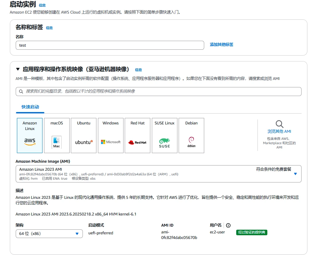Choose the Red Hat tile

137,136
